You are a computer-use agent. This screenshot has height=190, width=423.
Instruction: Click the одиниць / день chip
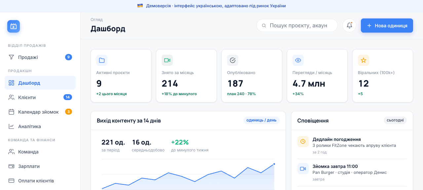point(261,120)
